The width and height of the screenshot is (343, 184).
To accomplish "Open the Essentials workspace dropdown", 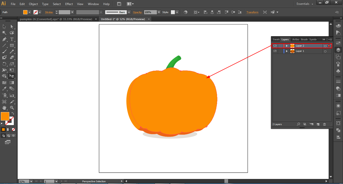I will pos(305,4).
